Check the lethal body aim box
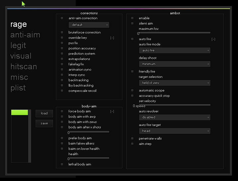Screen dimensions: 238x181 62,164
